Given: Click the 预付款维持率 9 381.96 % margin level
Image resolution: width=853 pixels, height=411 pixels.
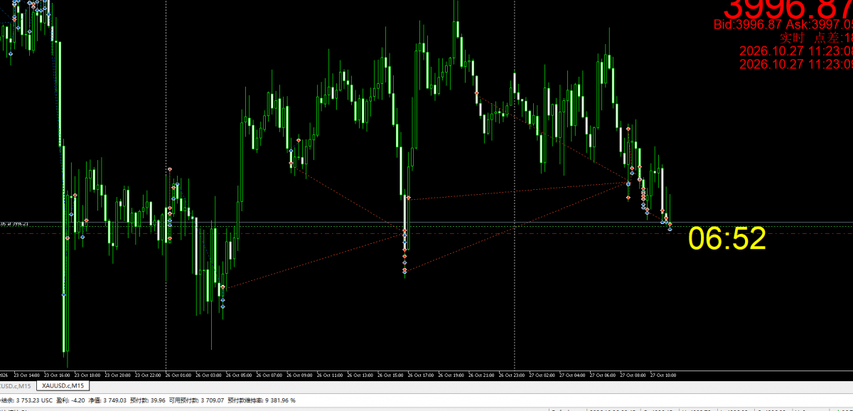Looking at the screenshot, I should pos(261,400).
